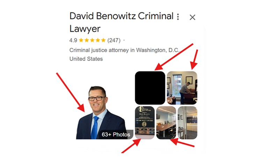The width and height of the screenshot is (262, 157).
Task: Click the fourth gold rating star
Action: (98, 40)
